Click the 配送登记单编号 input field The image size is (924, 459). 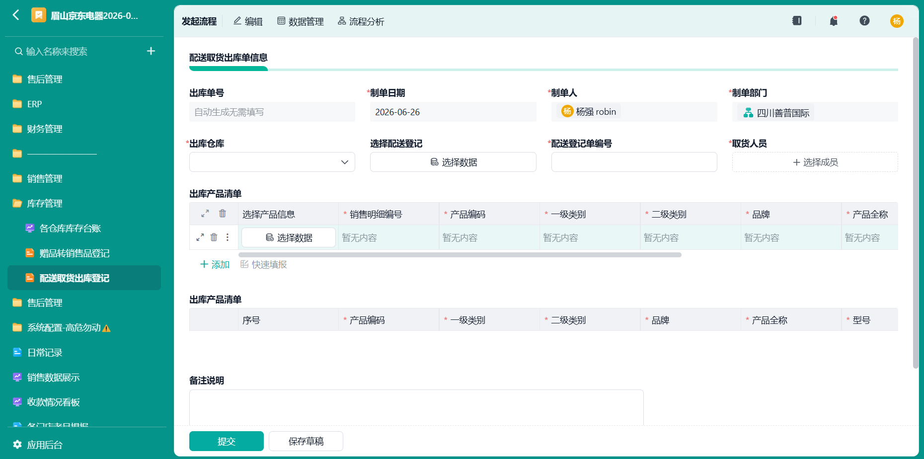pos(634,162)
